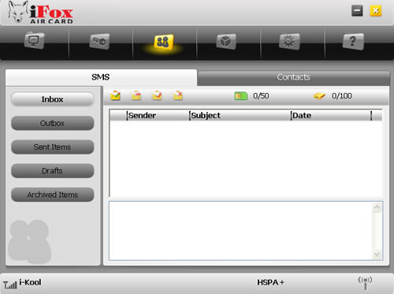
Task: Switch to the Contacts tab
Action: 293,77
